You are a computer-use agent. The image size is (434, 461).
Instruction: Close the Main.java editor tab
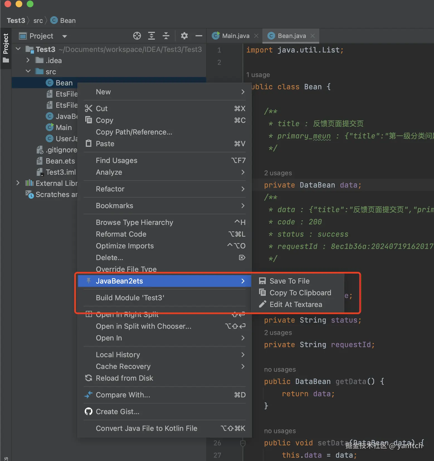click(x=256, y=36)
